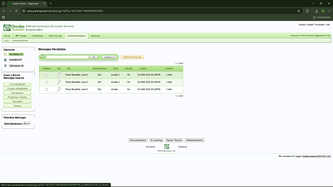This screenshot has height=187, width=333.
Task: Open the All Bookmarks folder
Action: (x=322, y=17)
